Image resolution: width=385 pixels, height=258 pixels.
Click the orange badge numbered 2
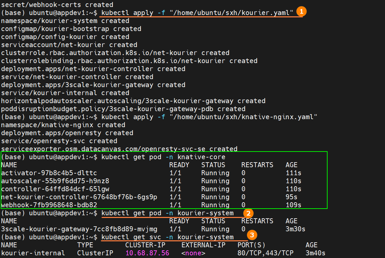coord(248,213)
